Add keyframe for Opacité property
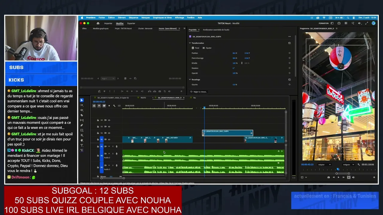The height and width of the screenshot is (215, 383). coord(289,73)
